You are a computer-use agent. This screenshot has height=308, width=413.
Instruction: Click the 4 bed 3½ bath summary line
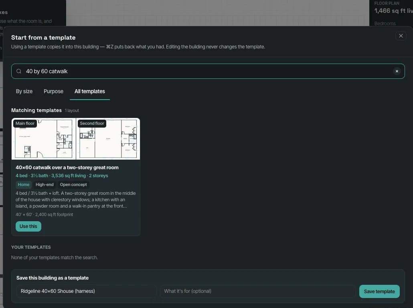(x=62, y=176)
